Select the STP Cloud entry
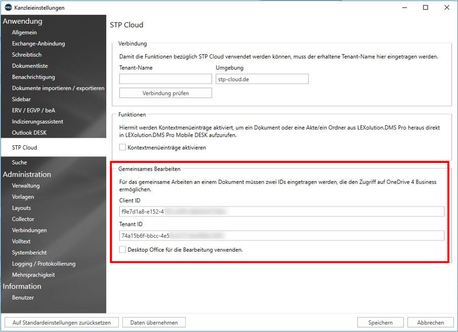 click(x=54, y=147)
